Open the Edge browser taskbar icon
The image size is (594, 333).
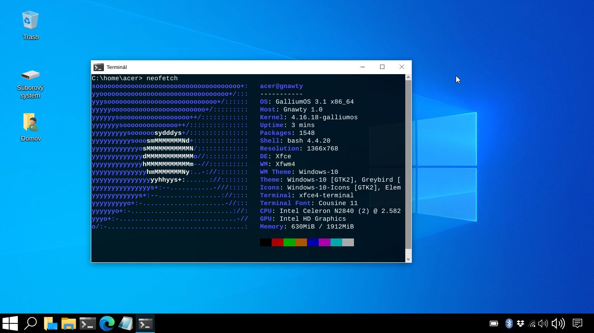click(107, 323)
